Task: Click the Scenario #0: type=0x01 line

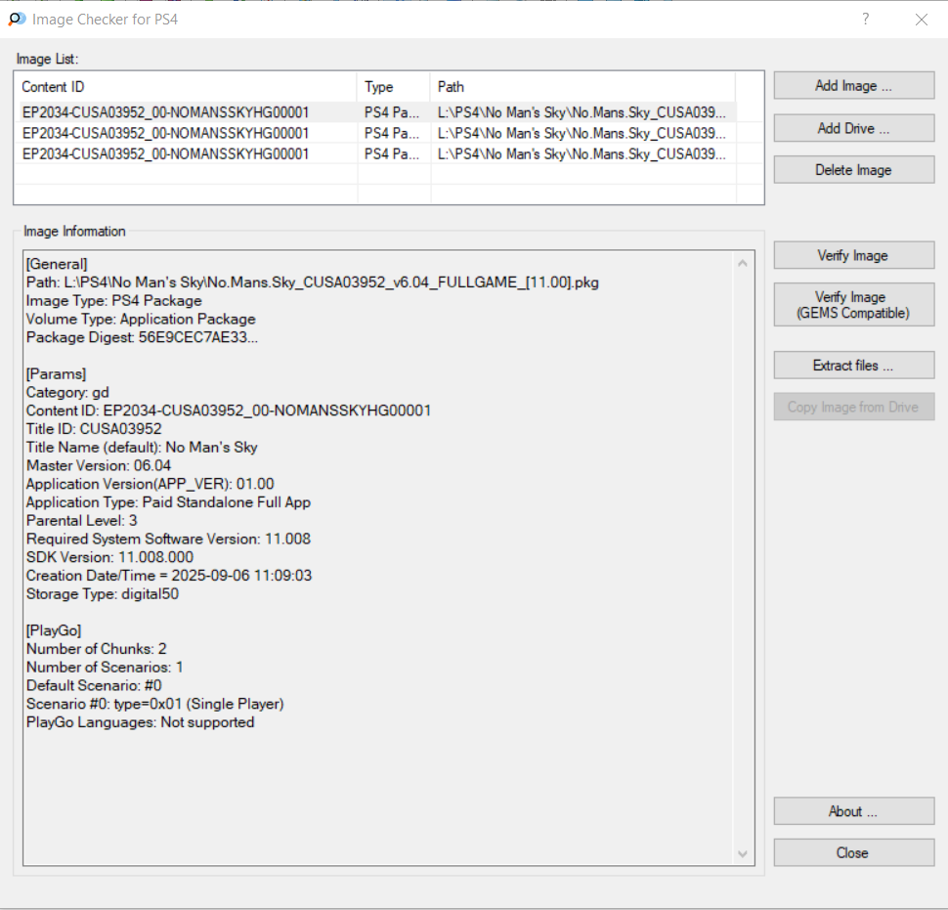Action: [154, 705]
